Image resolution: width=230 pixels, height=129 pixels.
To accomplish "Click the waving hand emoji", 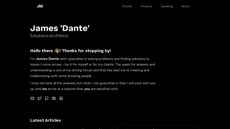I will pyautogui.click(x=57, y=51).
